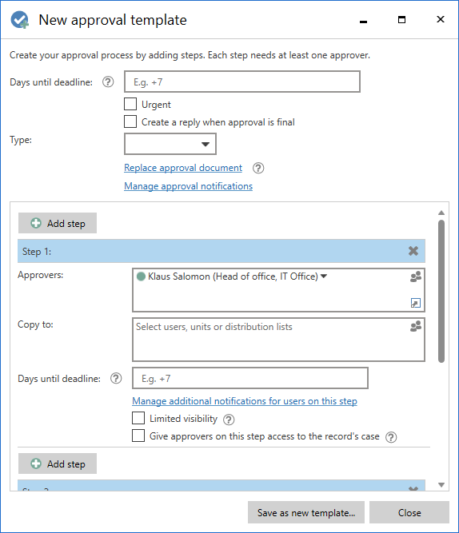Click the steps panel vertical scrollbar
Screen dimensions: 459x533
[x=441, y=292]
